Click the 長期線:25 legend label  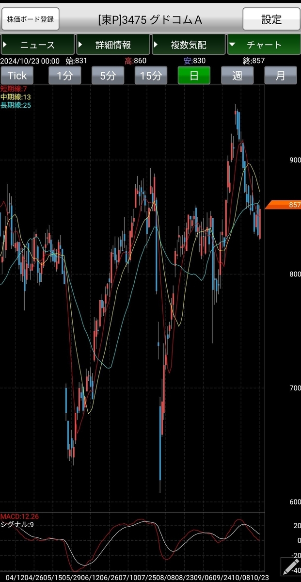[x=15, y=105]
